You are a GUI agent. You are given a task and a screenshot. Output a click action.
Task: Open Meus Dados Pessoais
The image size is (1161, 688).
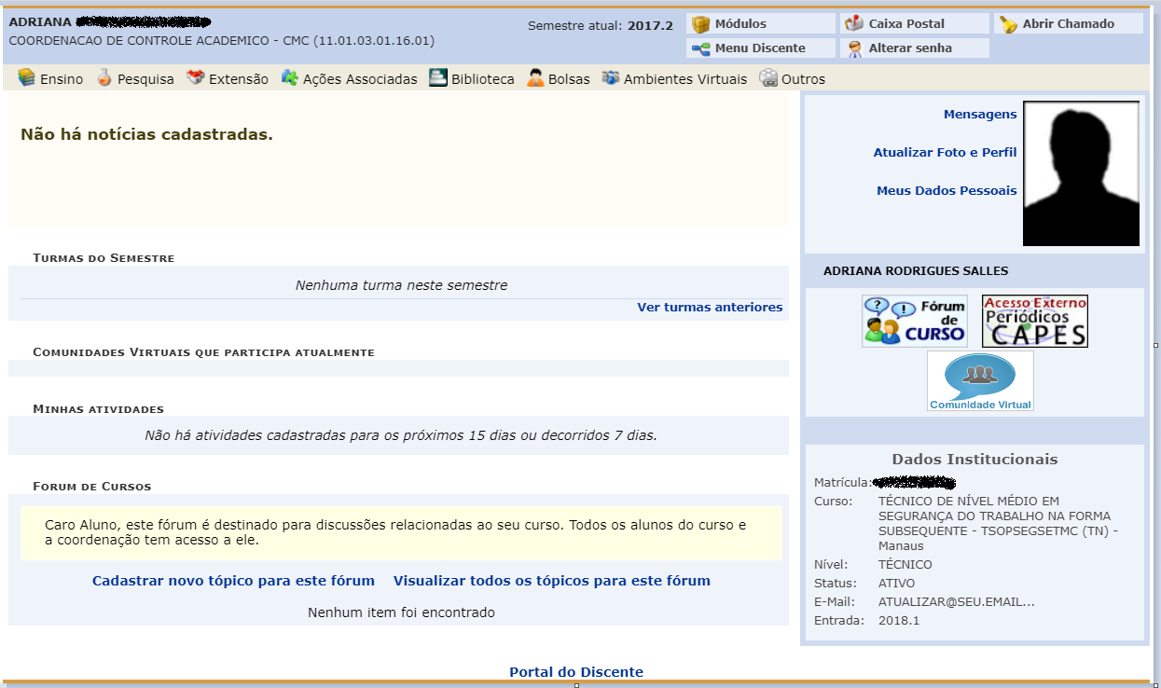pos(947,191)
